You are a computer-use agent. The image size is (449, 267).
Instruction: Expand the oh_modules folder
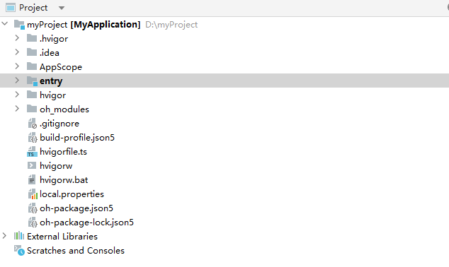17,109
